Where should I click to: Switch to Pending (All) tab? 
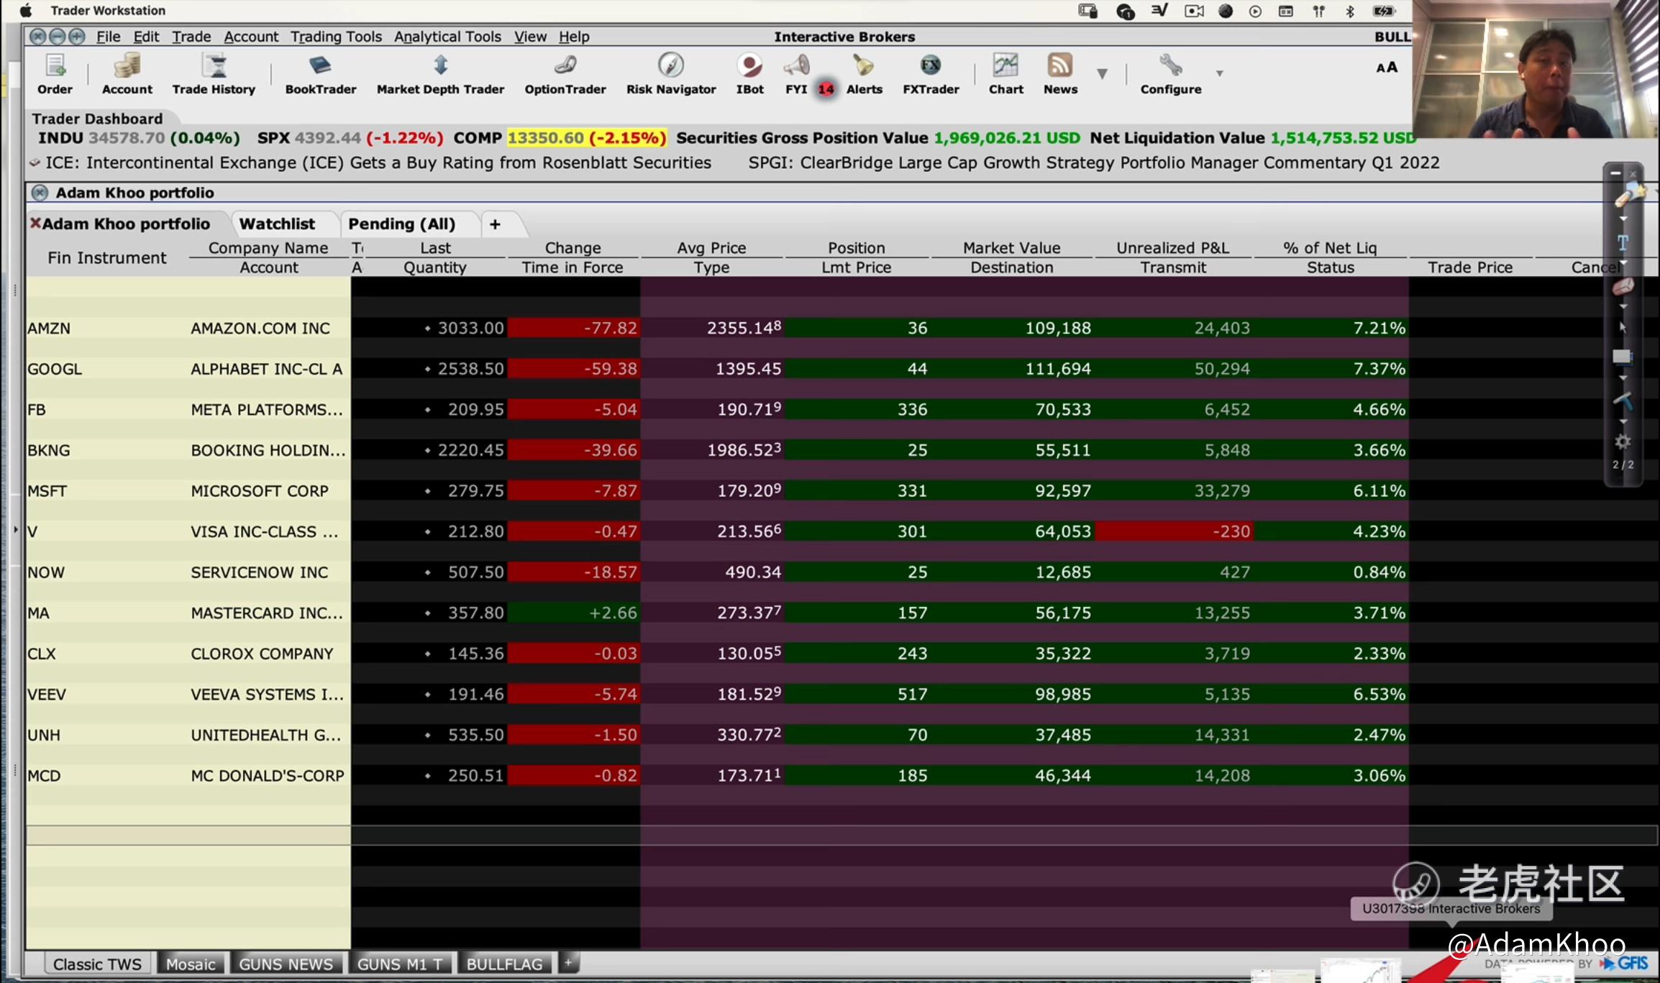401,224
